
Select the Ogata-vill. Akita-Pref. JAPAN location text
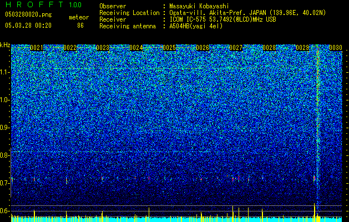coord(247,13)
